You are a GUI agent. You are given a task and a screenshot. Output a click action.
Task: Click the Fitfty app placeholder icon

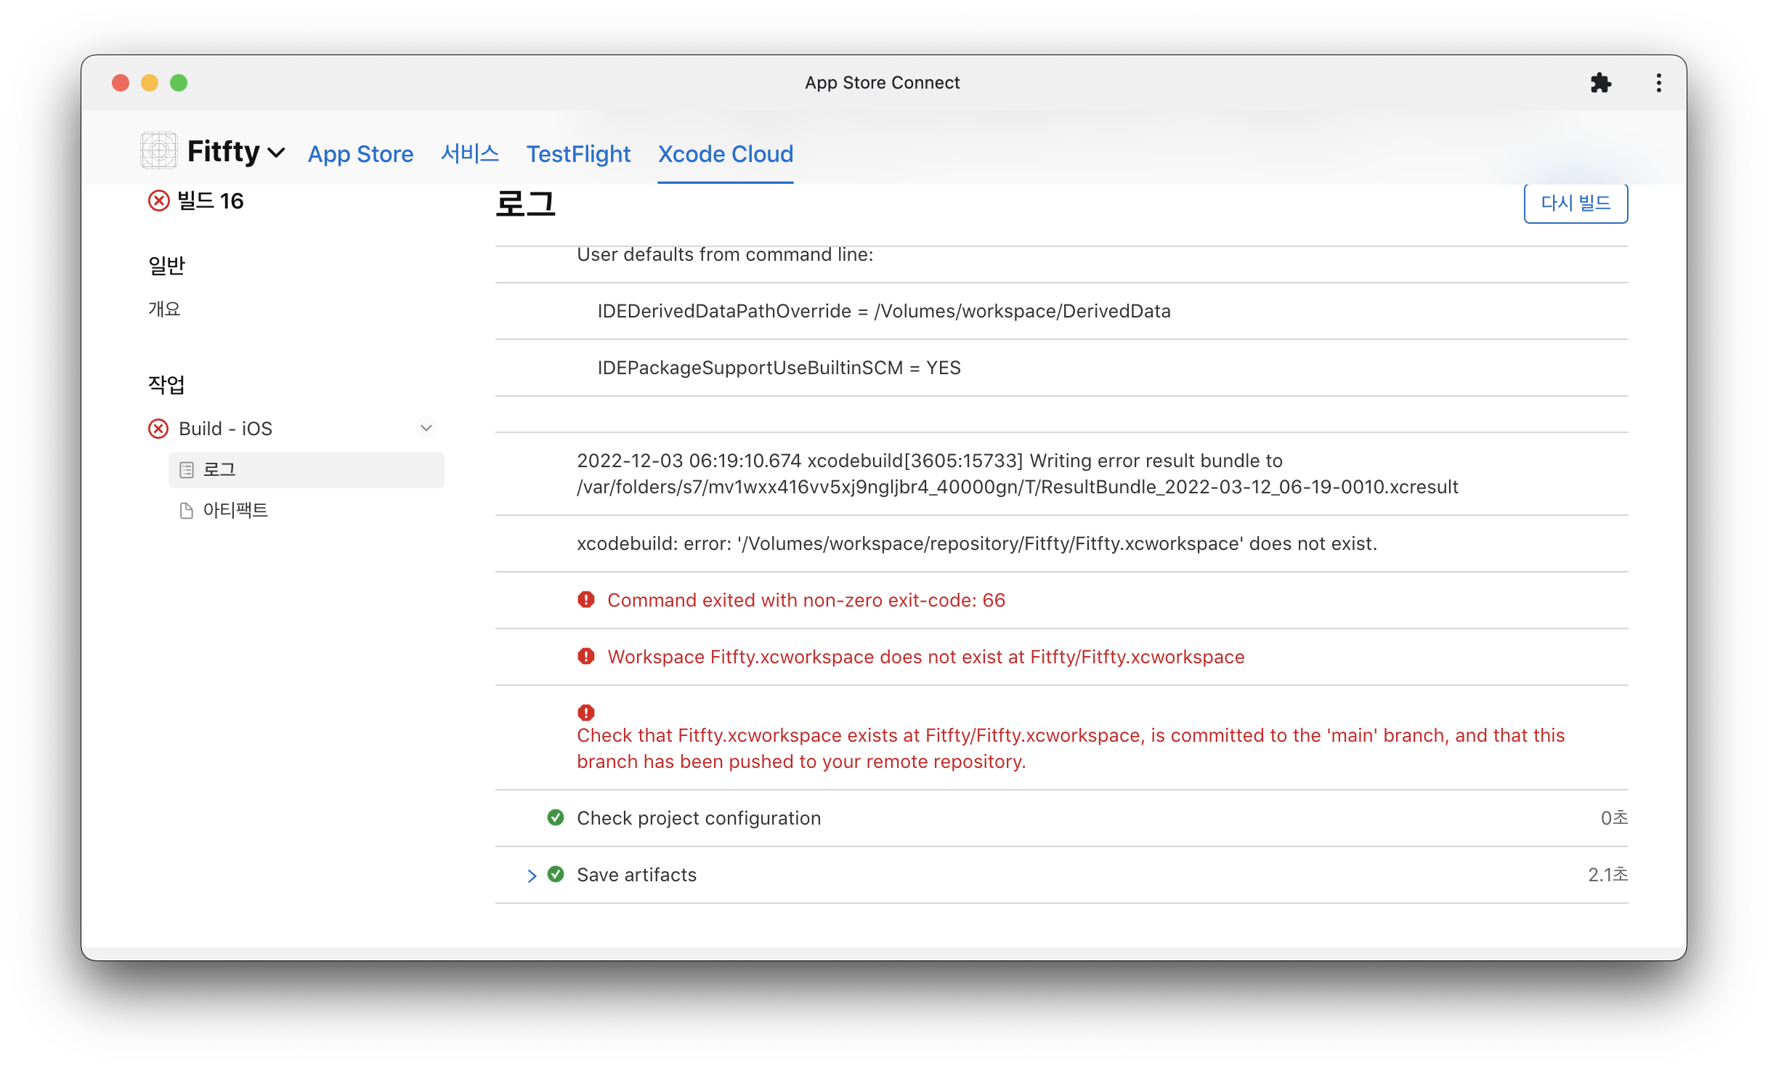(158, 151)
